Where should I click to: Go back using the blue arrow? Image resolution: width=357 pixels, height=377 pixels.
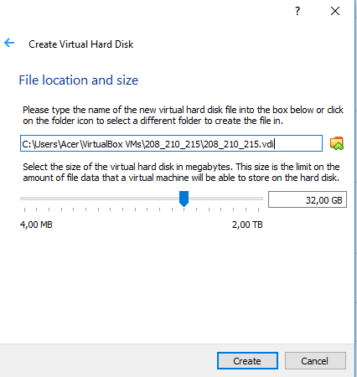[9, 43]
